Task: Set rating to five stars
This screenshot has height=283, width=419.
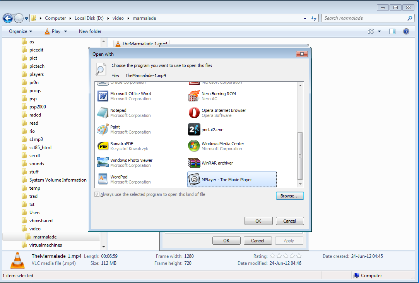Action: click(299, 256)
